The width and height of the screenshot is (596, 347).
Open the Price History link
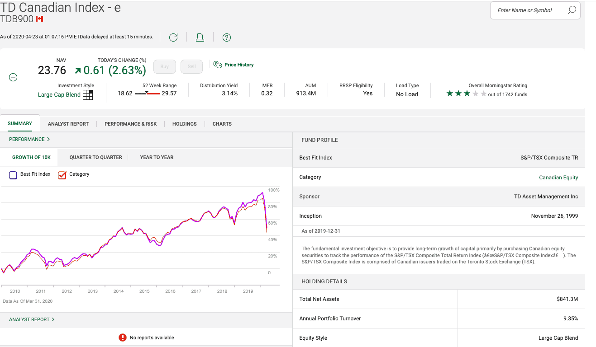[x=239, y=65]
